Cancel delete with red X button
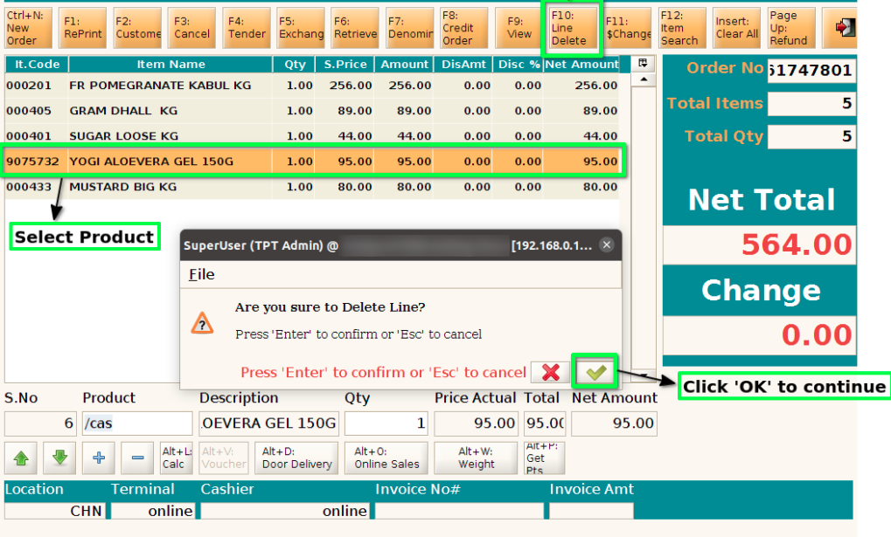891x537 pixels. (551, 372)
